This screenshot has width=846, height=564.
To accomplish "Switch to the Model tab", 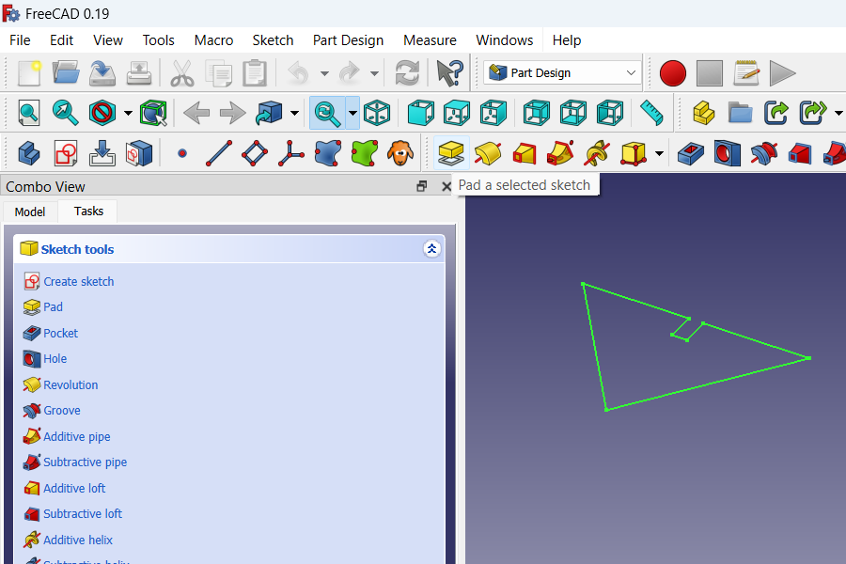I will point(29,211).
